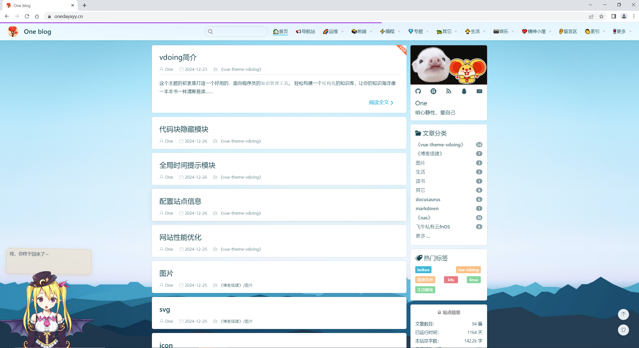This screenshot has width=639, height=348.
Task: Open 留言区 in the navbar
Action: point(568,32)
